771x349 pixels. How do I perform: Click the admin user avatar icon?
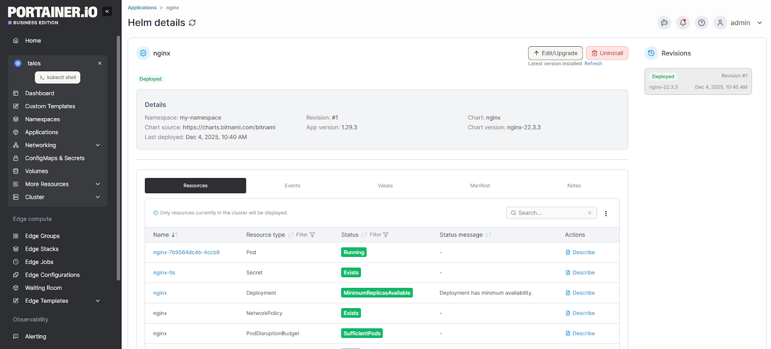click(x=720, y=23)
